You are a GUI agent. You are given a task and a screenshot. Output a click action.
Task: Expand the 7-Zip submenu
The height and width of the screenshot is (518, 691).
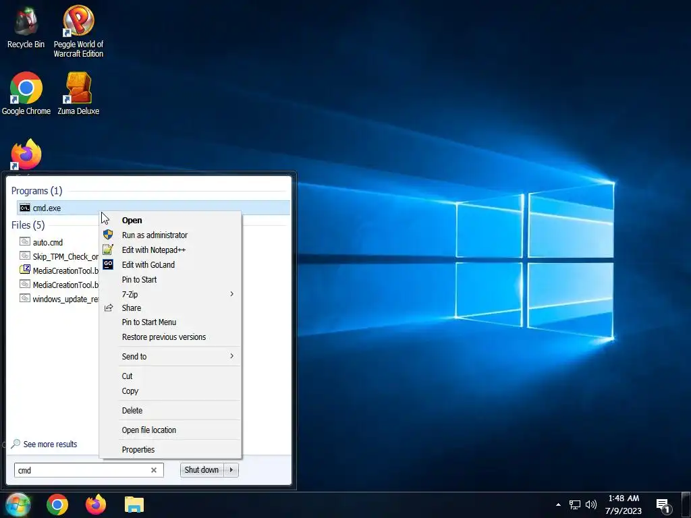(171, 294)
